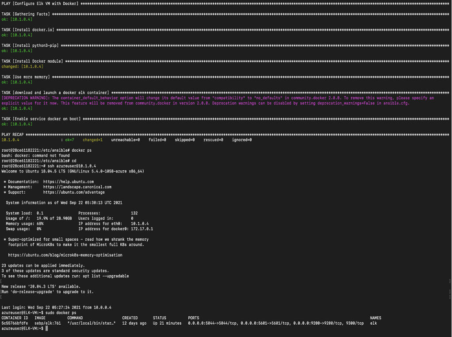Click 'Memory usage: 68%' text
Viewport: 452px width, 337px height.
(24, 224)
